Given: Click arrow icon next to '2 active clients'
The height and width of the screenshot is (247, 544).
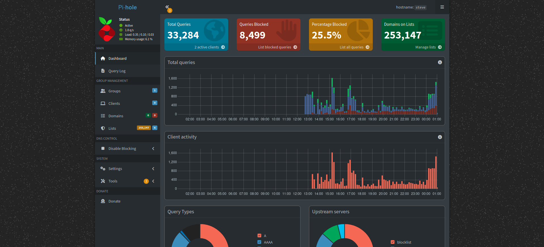Looking at the screenshot, I should pyautogui.click(x=223, y=47).
